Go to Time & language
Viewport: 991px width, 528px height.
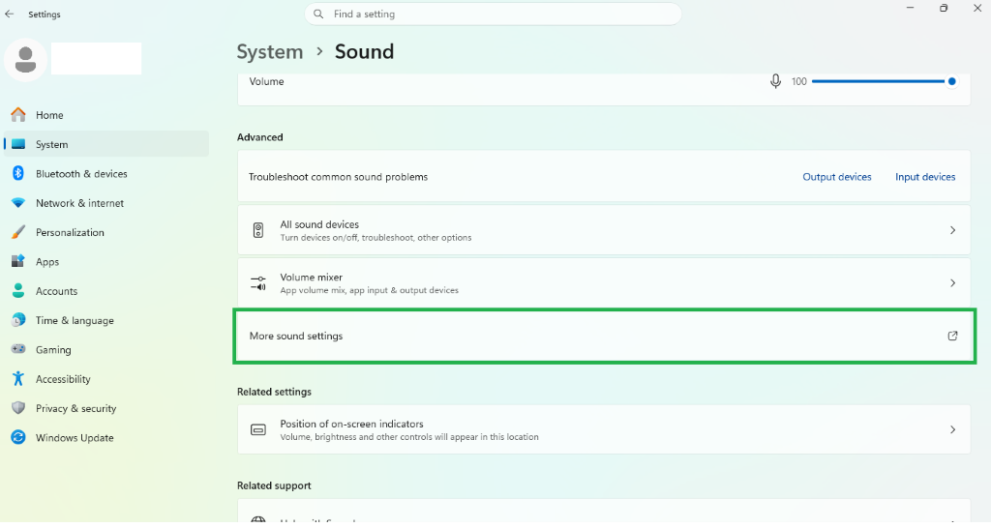pos(106,319)
